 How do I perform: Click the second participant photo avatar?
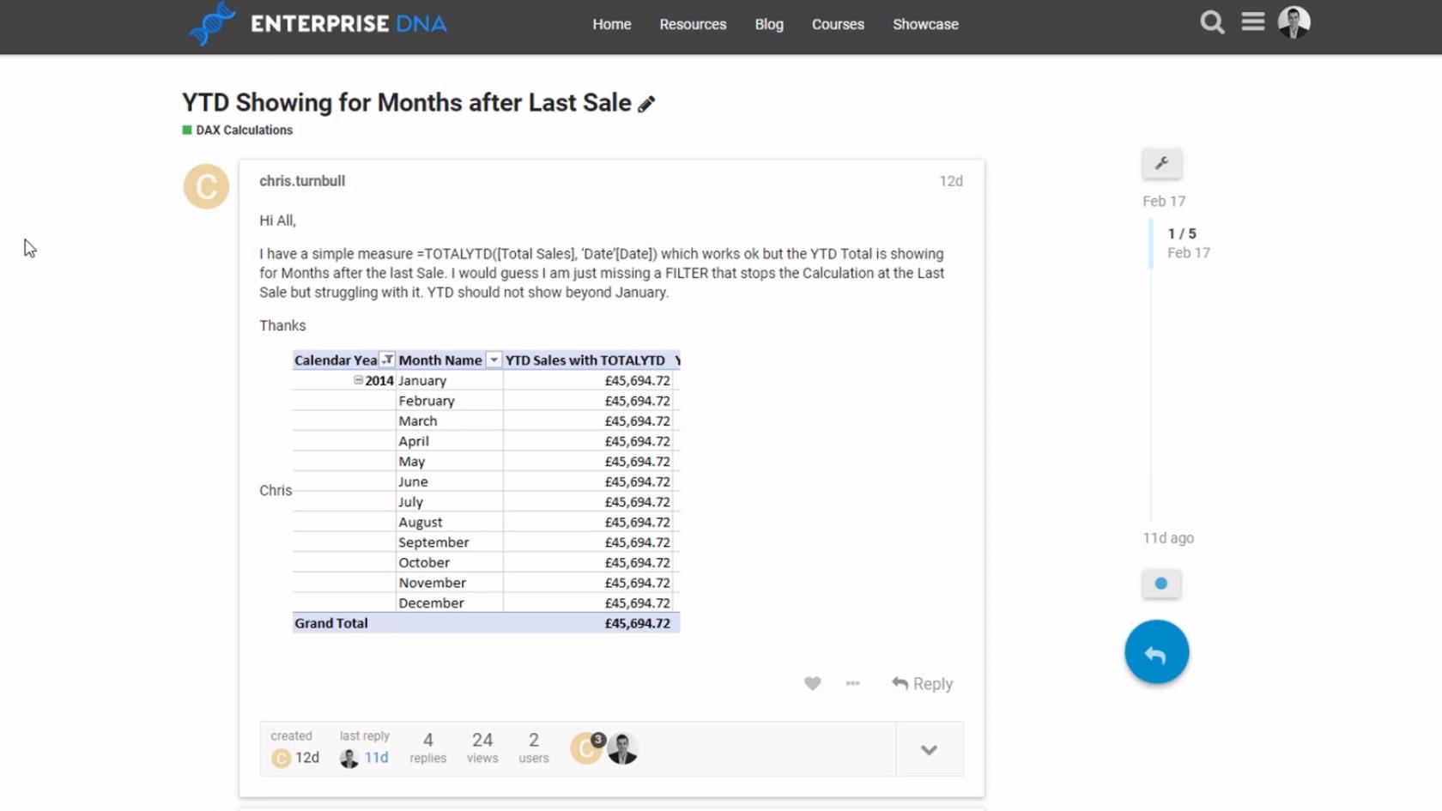622,749
